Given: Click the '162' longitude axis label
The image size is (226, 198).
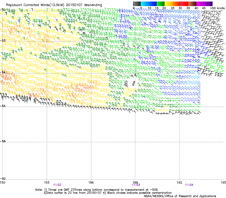Looking at the screenshot, I should [x=179, y=182].
